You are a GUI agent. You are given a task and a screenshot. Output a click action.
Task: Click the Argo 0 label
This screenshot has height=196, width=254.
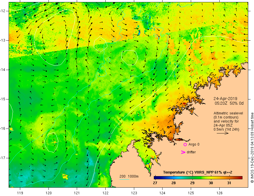coord(194,144)
